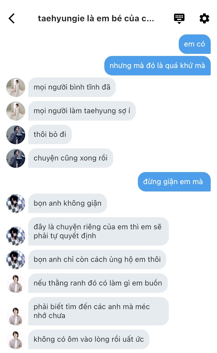Tap avatar beside 'chuyện cũng xong rồi'

(16, 158)
